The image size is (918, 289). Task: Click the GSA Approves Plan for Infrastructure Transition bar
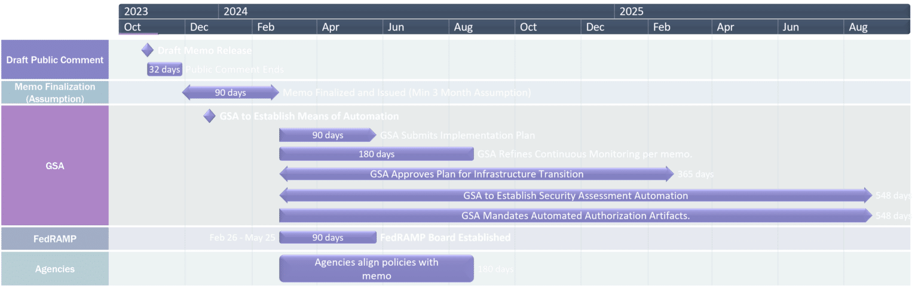coord(476,174)
